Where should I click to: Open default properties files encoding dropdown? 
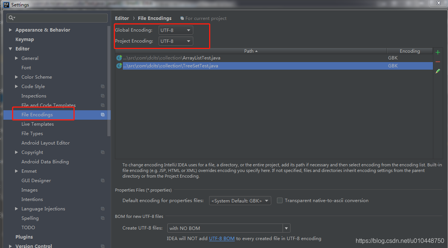240,201
